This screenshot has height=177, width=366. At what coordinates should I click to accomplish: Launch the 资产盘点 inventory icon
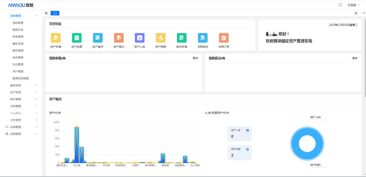click(98, 38)
